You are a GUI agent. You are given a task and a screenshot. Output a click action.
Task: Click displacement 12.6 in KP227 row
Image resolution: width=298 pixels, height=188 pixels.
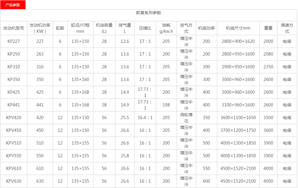point(125,41)
